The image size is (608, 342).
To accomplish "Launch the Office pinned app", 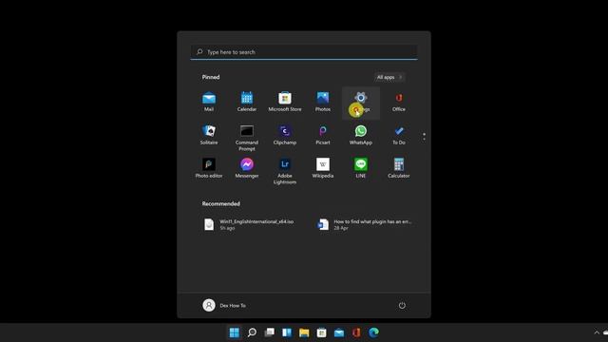I will coord(399,102).
